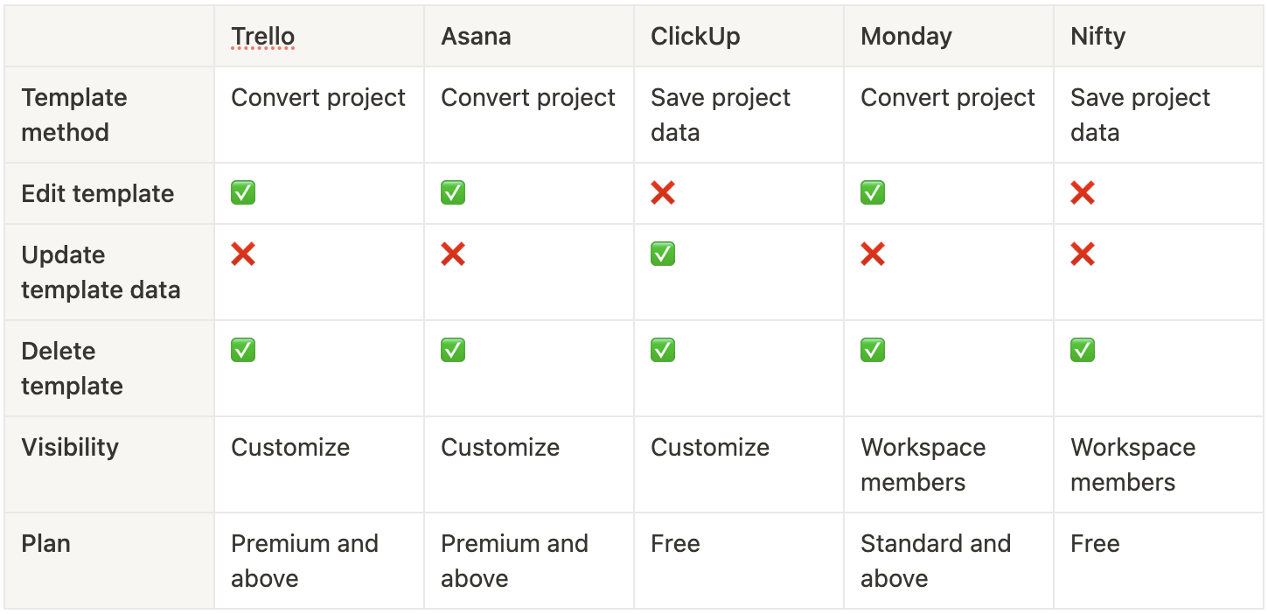Click Monday's Standard and above plan cell
The width and height of the screenshot is (1268, 614).
(949, 561)
